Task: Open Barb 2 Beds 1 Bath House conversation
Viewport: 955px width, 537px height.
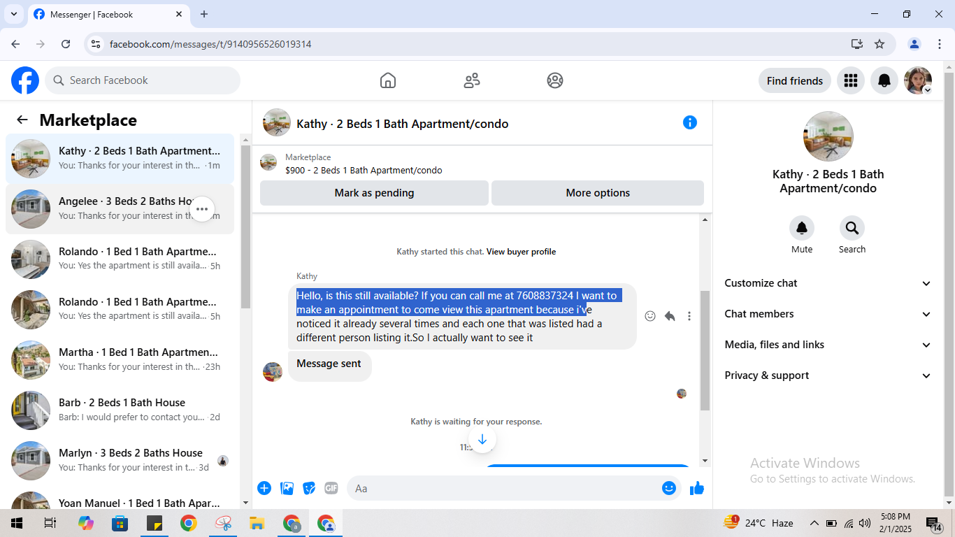Action: pos(120,410)
